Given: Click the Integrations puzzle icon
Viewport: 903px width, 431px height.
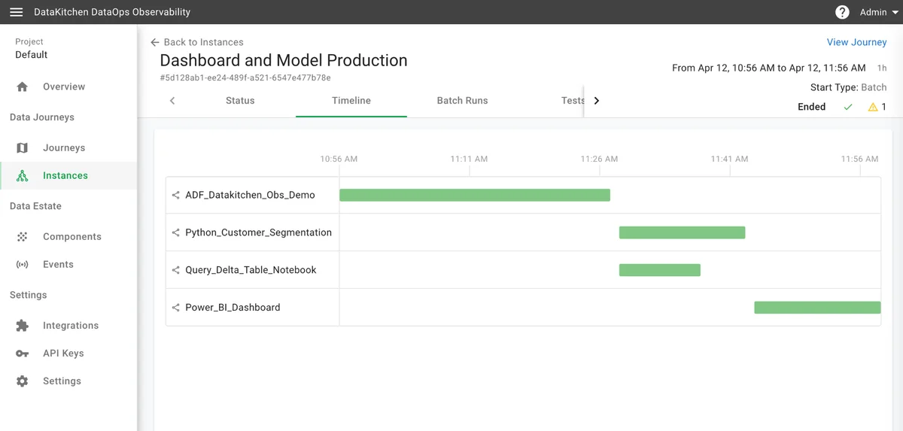Looking at the screenshot, I should coord(22,326).
